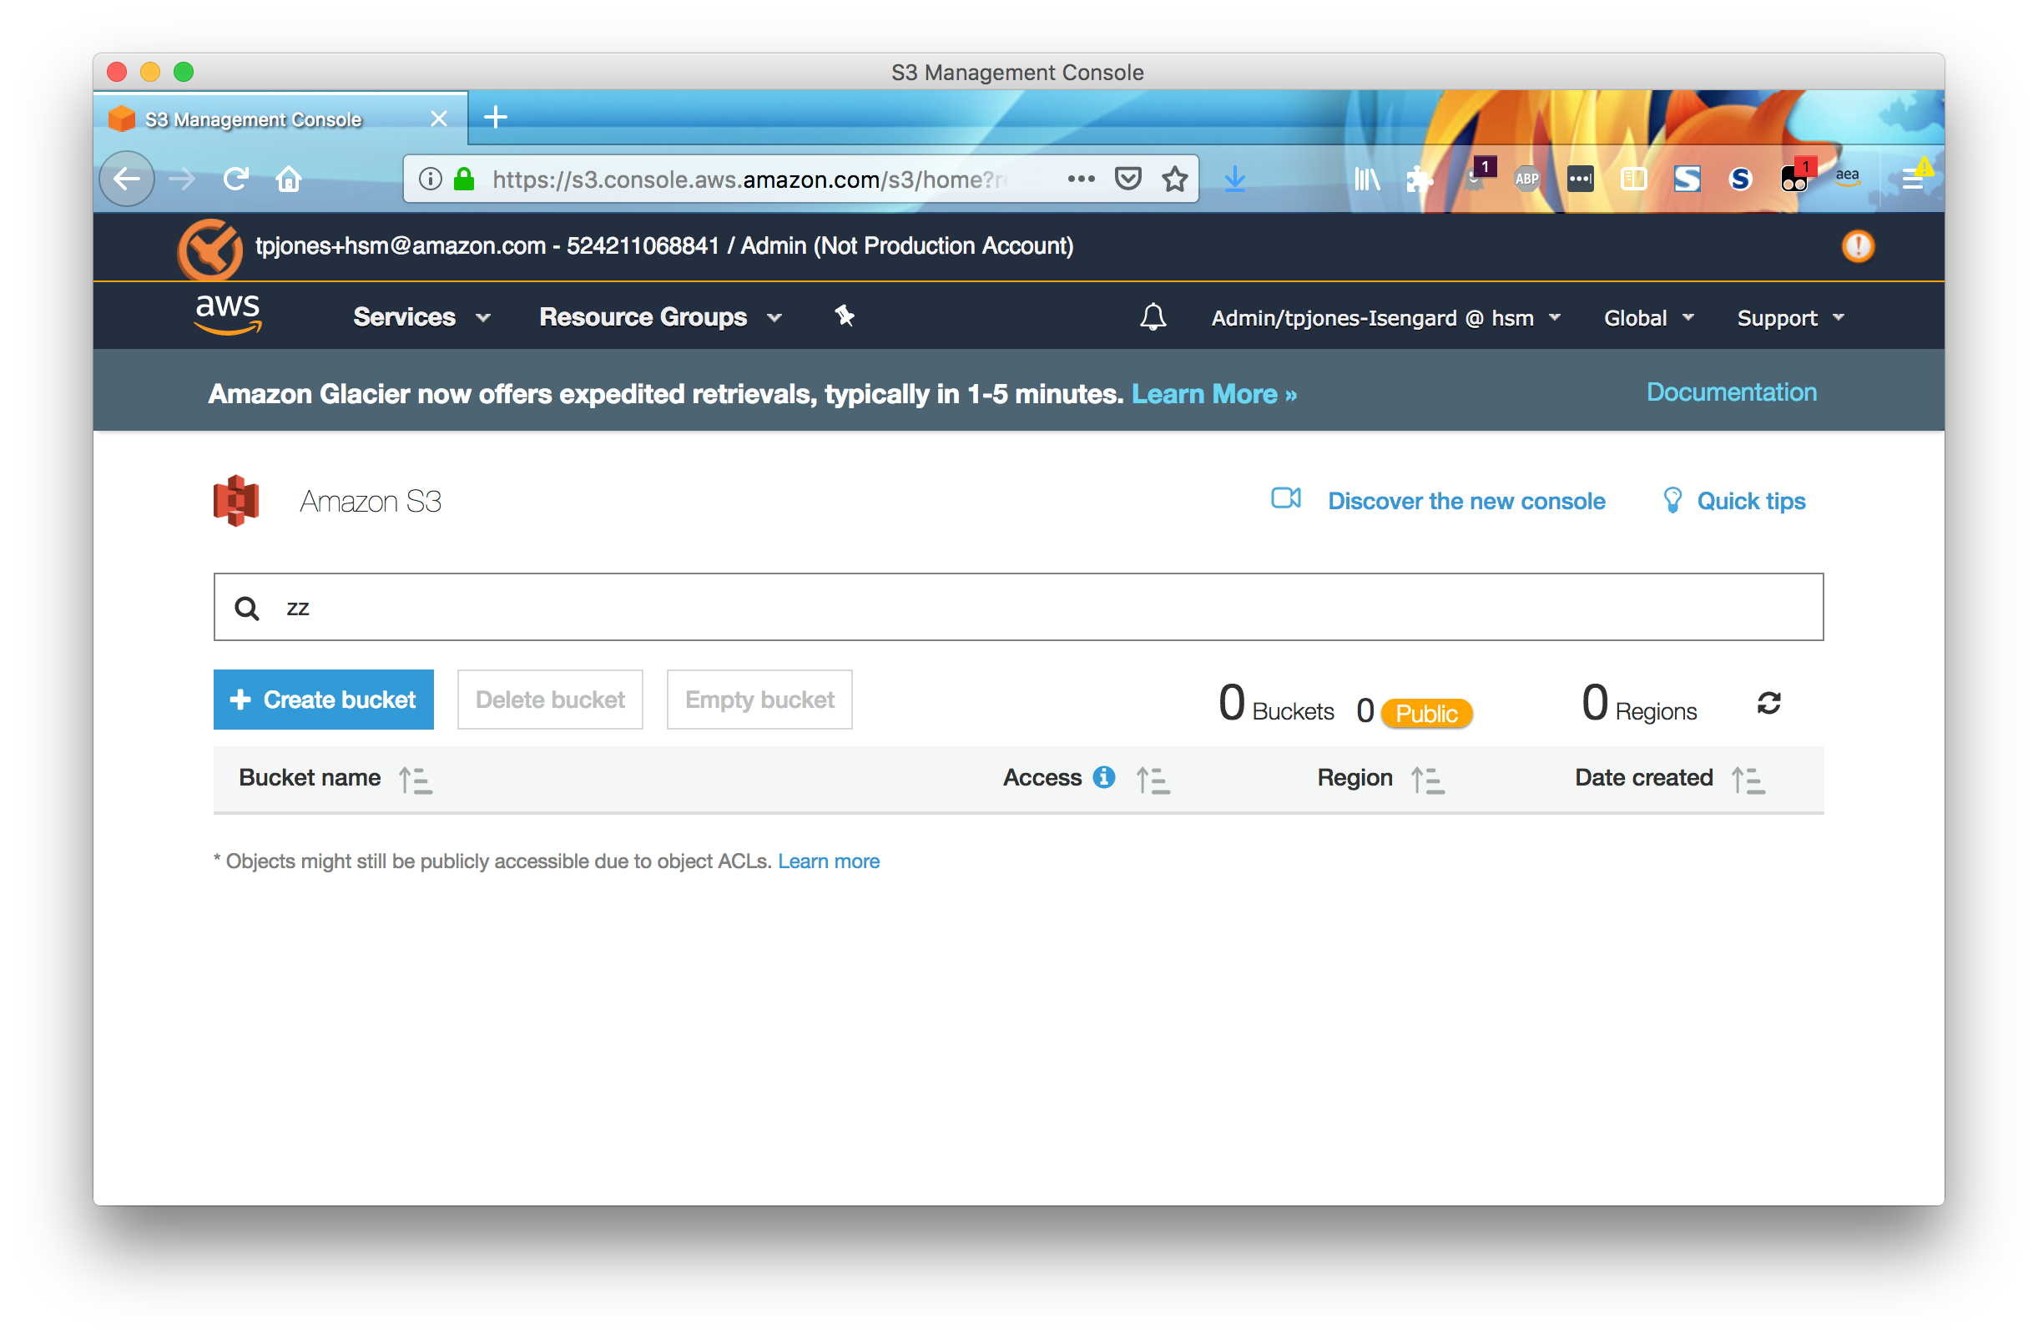Image resolution: width=2038 pixels, height=1339 pixels.
Task: Open the Firefox library icon
Action: (1367, 179)
